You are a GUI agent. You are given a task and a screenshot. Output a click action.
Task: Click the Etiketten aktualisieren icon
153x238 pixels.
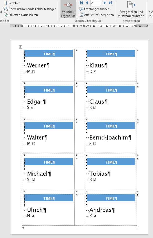pos(6,15)
